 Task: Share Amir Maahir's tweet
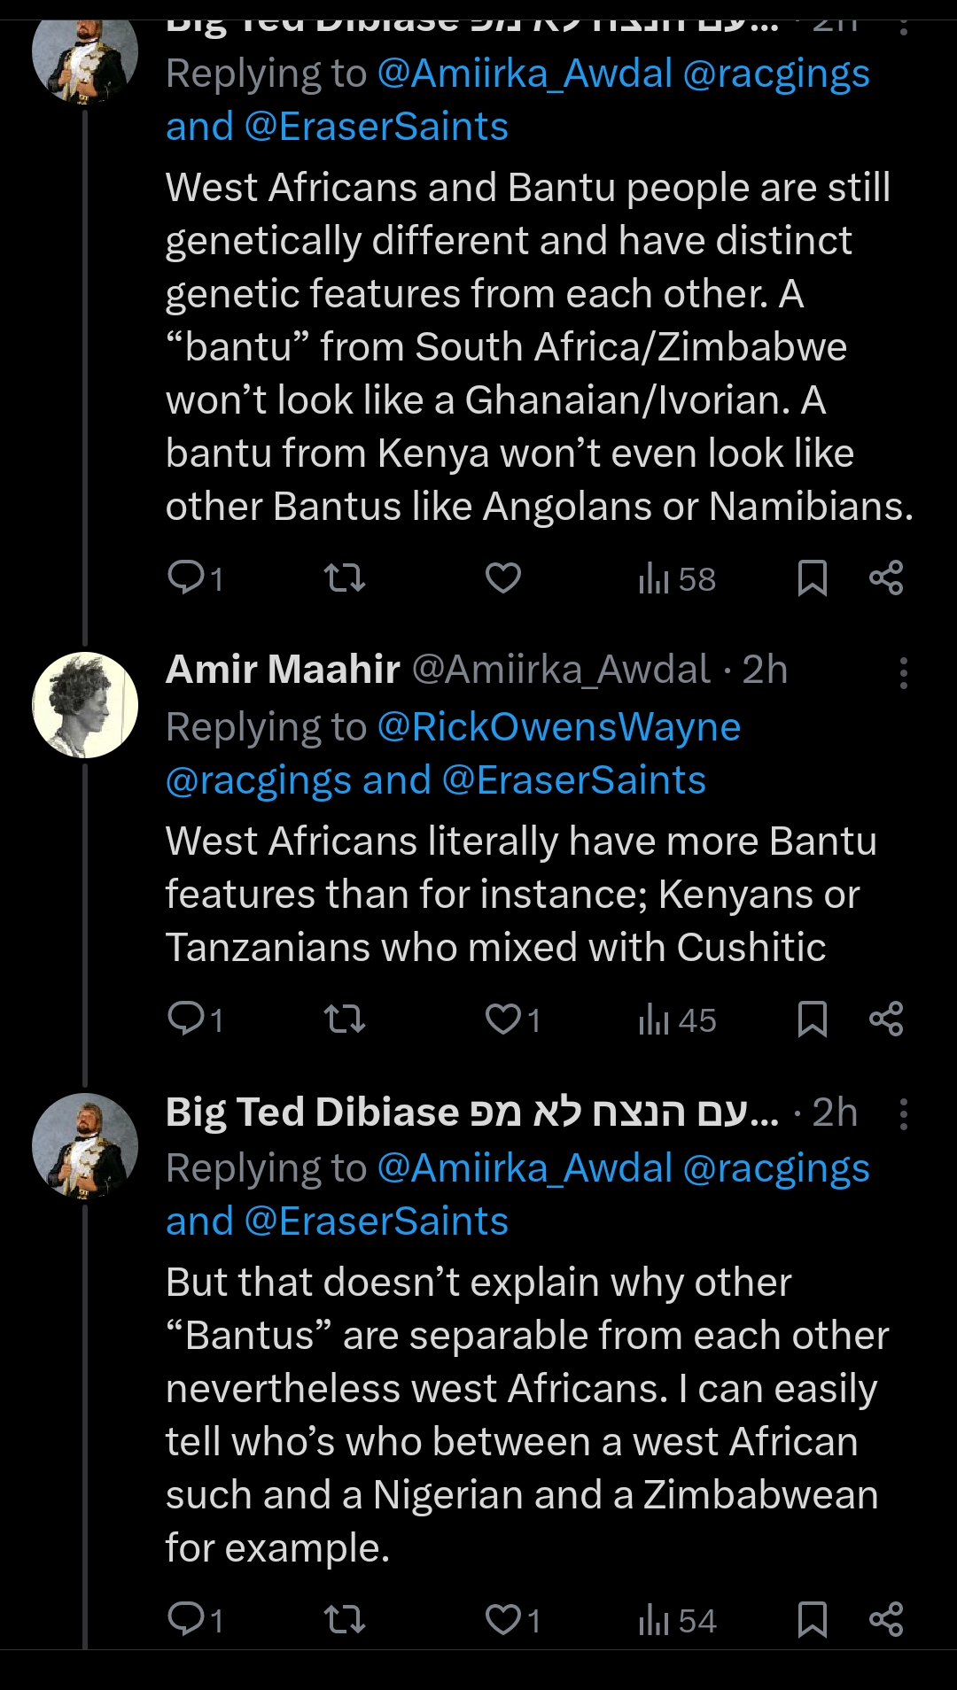[x=886, y=1019]
